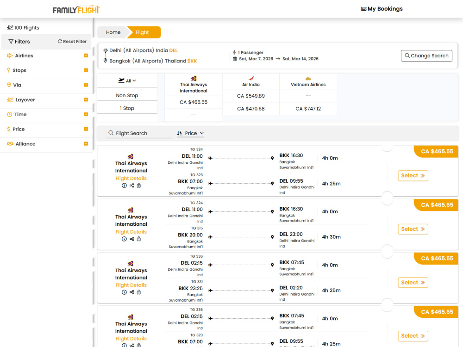Click baggage icon on TG 324 / TG 315 card

(139, 239)
